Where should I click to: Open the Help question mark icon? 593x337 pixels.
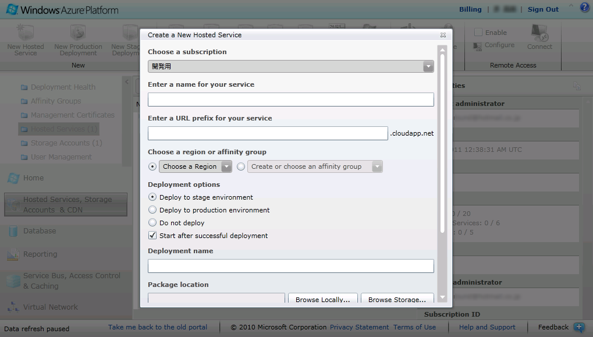pyautogui.click(x=585, y=8)
